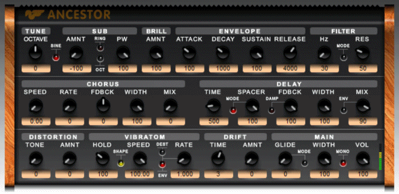Click the Delay Time value field 500
The width and height of the screenshot is (399, 194).
(x=214, y=122)
